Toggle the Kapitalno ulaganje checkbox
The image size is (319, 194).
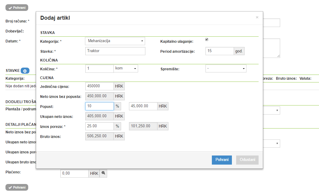tap(207, 39)
